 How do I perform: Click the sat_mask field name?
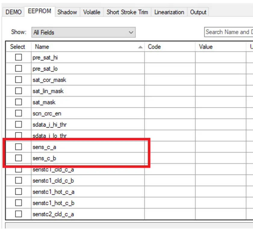click(44, 102)
